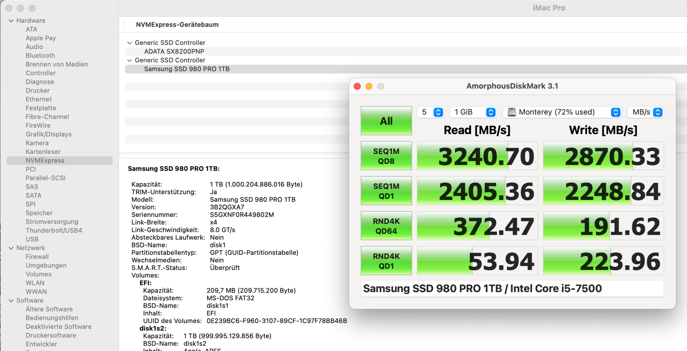Collapse the Software sidebar section
Image resolution: width=687 pixels, height=351 pixels.
tap(11, 301)
